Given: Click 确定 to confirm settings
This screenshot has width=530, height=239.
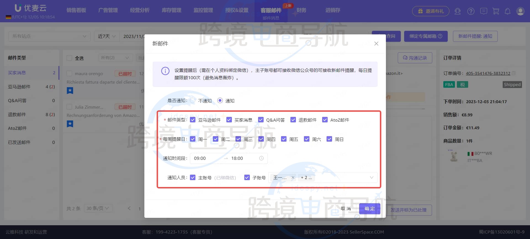Looking at the screenshot, I should 370,209.
